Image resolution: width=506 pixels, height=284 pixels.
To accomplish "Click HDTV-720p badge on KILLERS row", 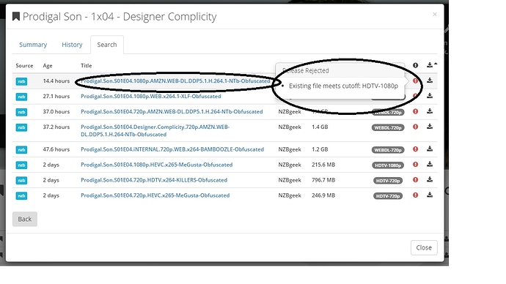I will [x=388, y=181].
